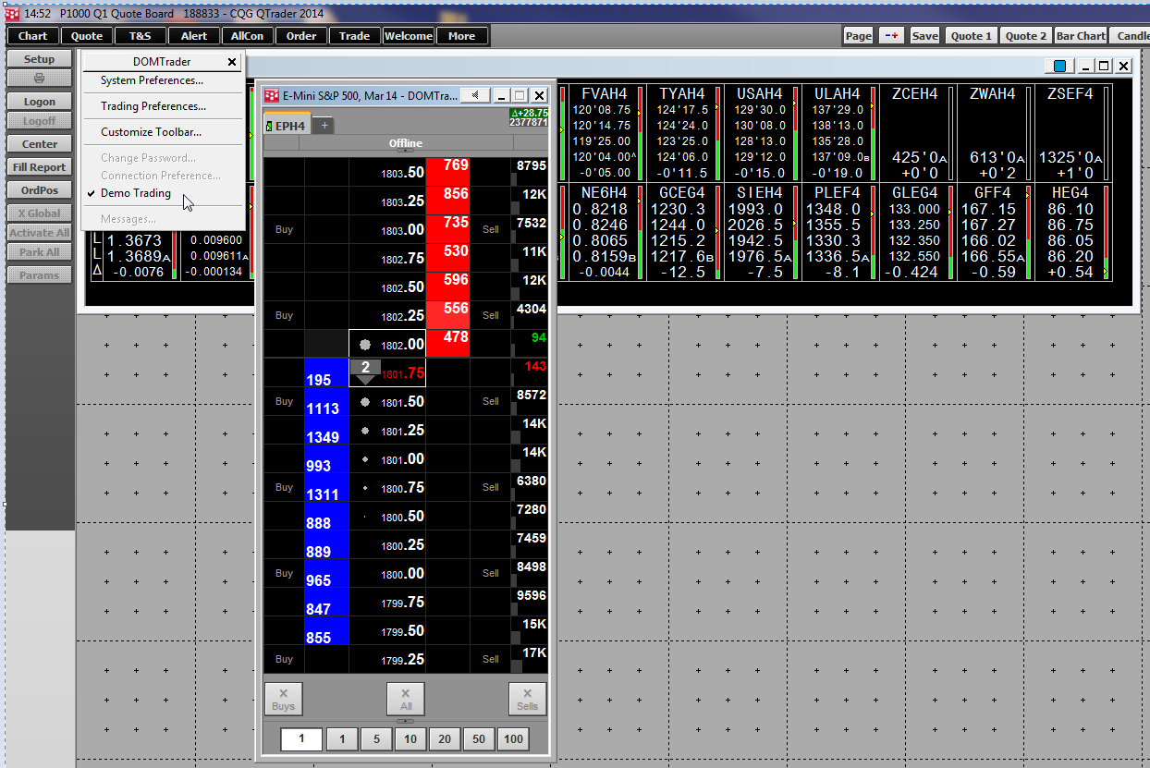Select the 50 quantity preset button
The height and width of the screenshot is (768, 1150).
point(478,738)
